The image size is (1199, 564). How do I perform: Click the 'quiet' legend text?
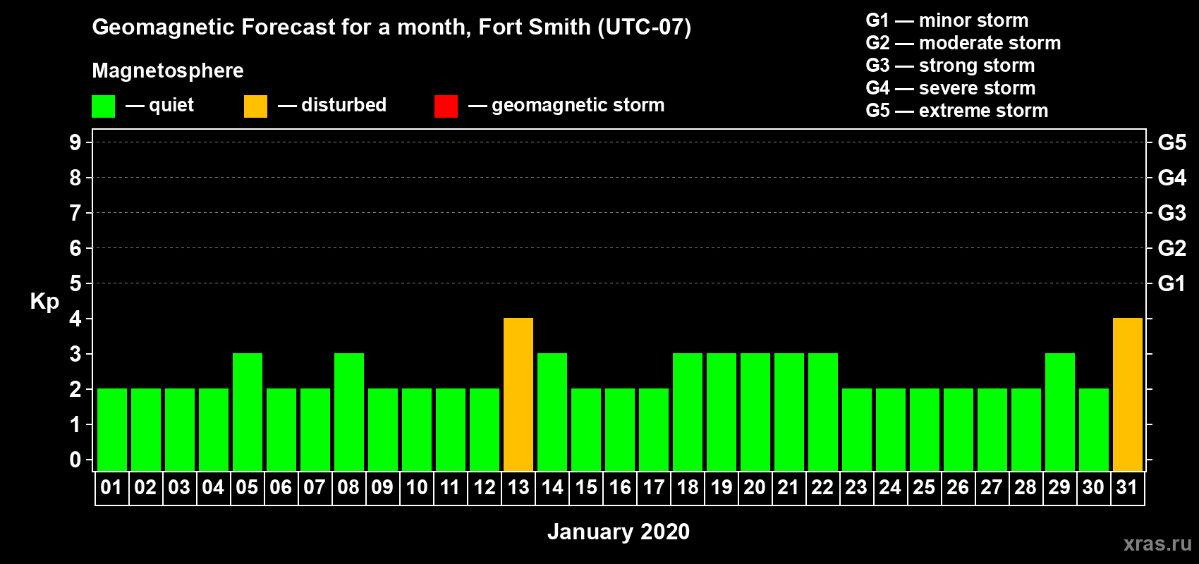171,105
